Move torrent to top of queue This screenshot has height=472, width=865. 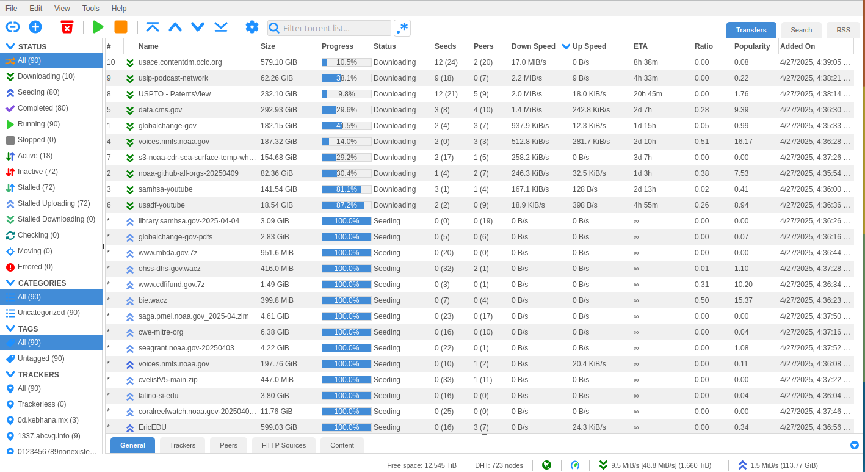(x=153, y=27)
